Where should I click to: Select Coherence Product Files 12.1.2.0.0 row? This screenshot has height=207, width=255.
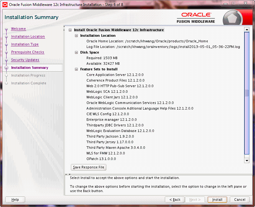(x=115, y=80)
